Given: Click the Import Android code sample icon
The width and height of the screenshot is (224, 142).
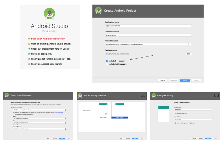Looking at the screenshot, I should (29, 64).
